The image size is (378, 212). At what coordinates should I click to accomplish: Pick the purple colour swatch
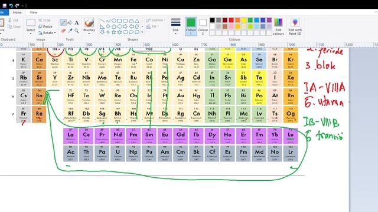269,20
